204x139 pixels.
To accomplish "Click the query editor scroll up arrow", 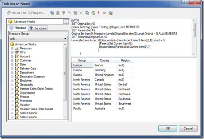I will click(194, 21).
